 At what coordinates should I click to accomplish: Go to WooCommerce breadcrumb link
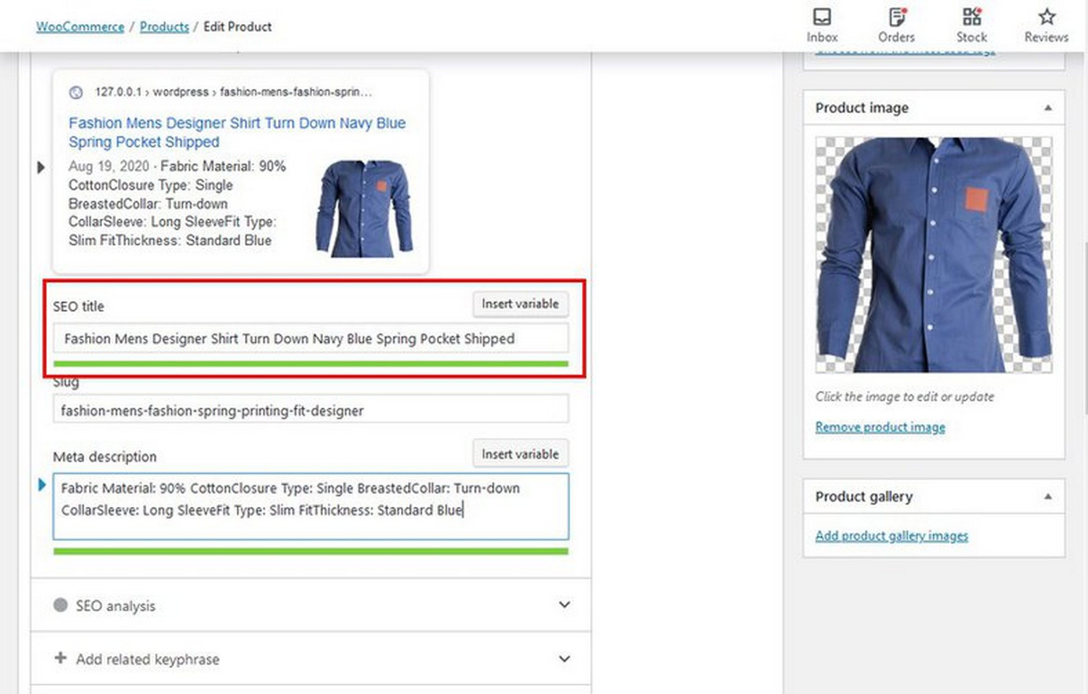point(80,27)
